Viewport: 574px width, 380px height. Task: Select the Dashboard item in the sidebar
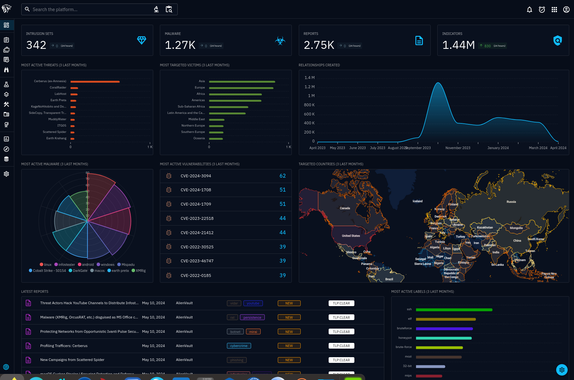[6, 25]
